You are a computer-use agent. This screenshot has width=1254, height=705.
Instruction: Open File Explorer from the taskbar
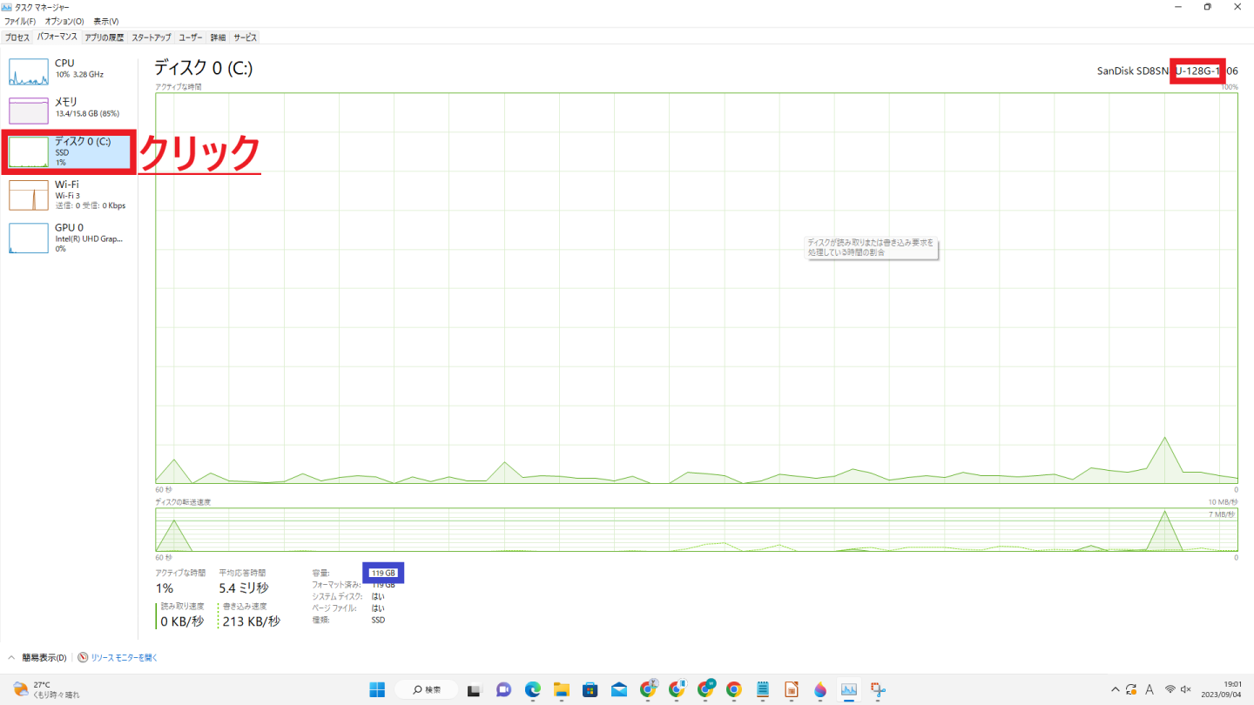point(561,690)
